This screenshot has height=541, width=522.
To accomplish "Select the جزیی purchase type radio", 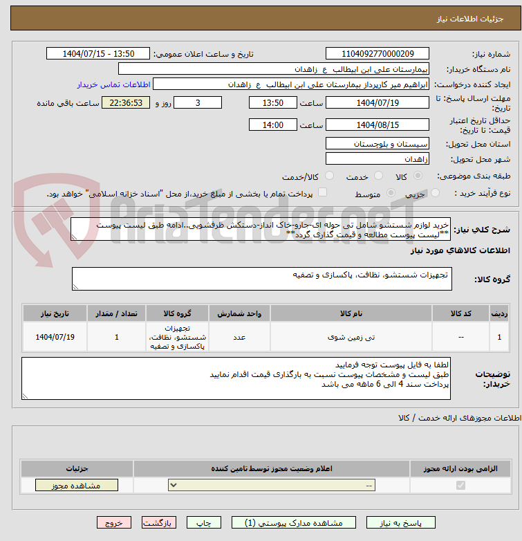I will click(435, 193).
